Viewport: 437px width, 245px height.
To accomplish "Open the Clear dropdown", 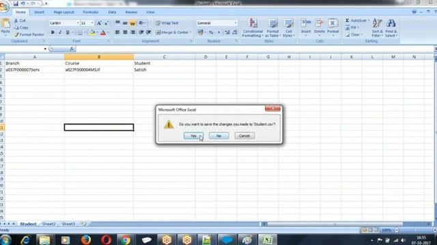I will [x=354, y=35].
